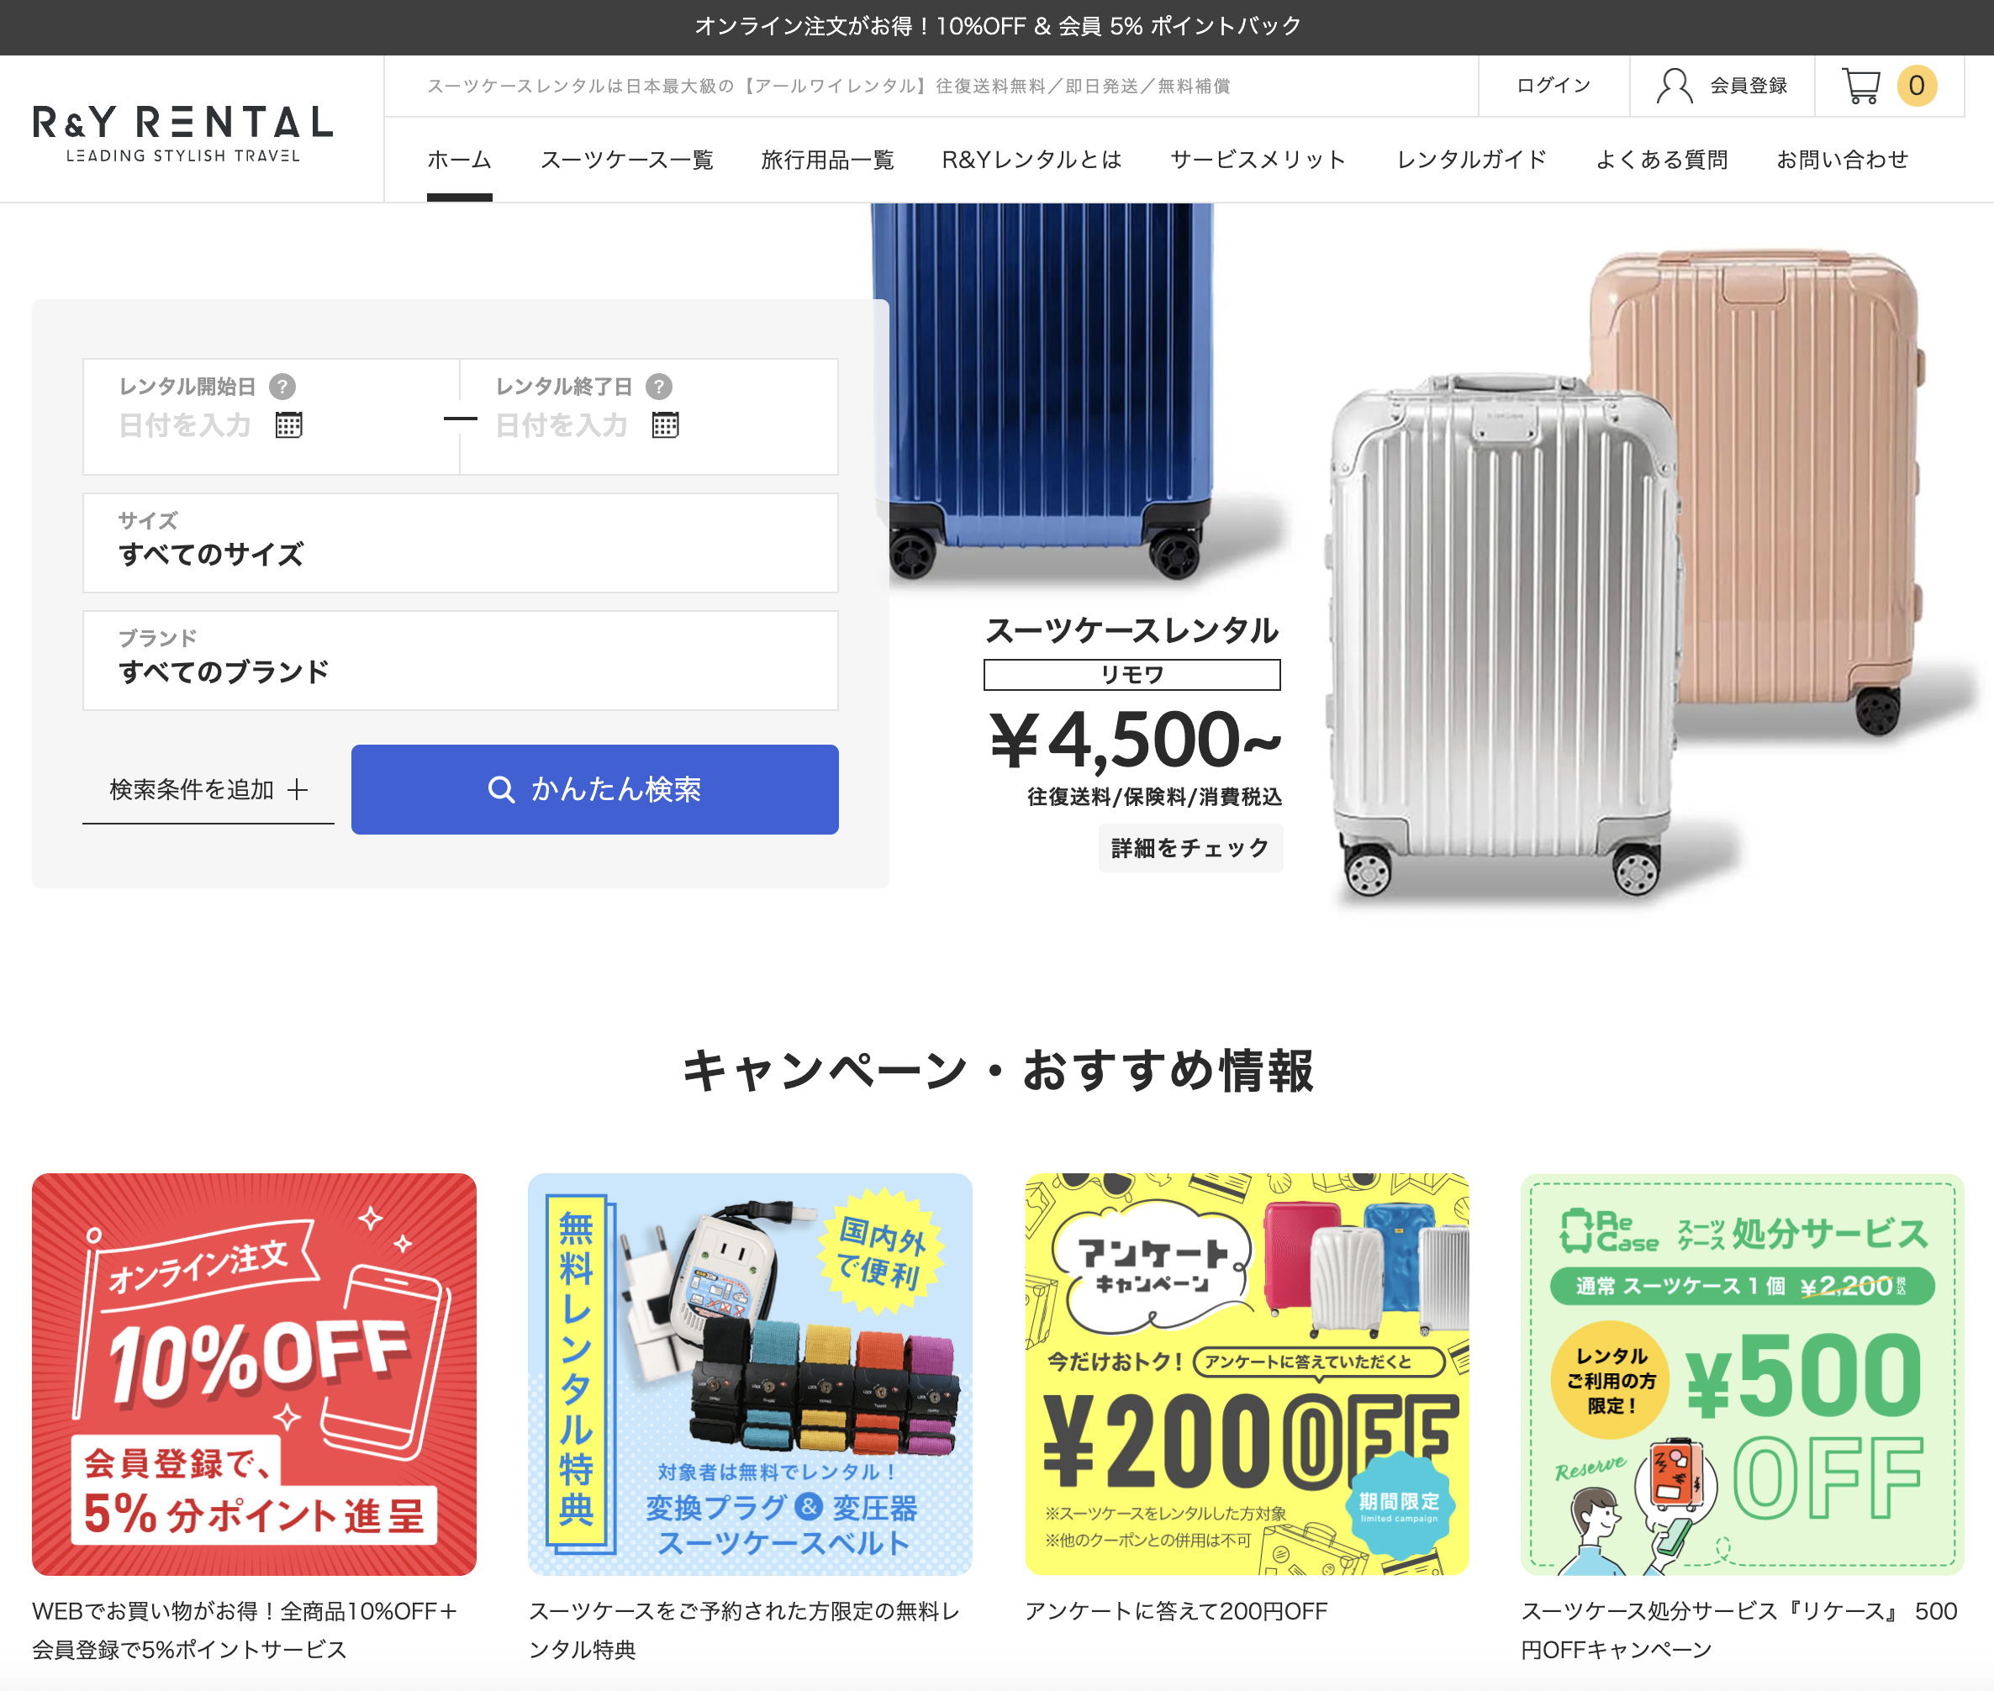Expand the ブランド dropdown

click(460, 661)
